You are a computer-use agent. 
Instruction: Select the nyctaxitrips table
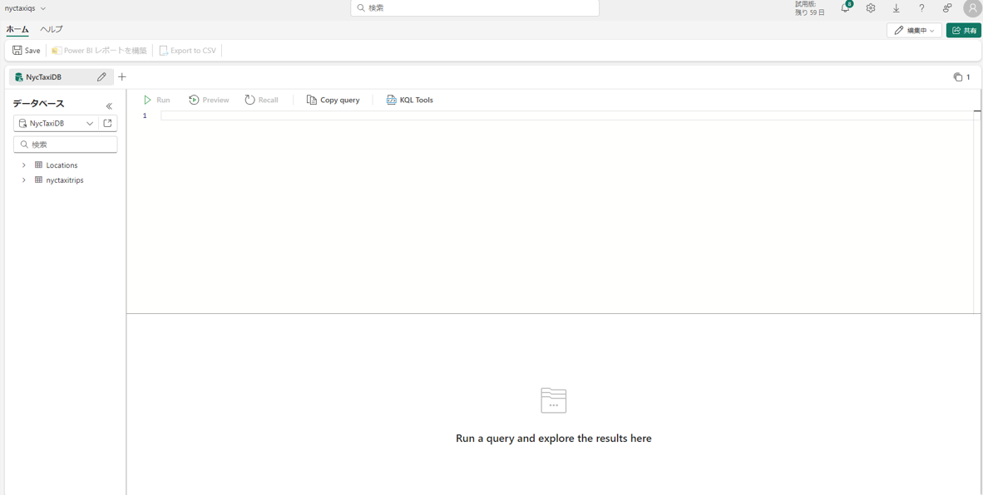click(x=65, y=179)
